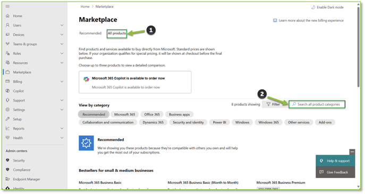The height and width of the screenshot is (194, 365).
Task: Click the Marketplace shopping bag icon
Action: pyautogui.click(x=7, y=72)
